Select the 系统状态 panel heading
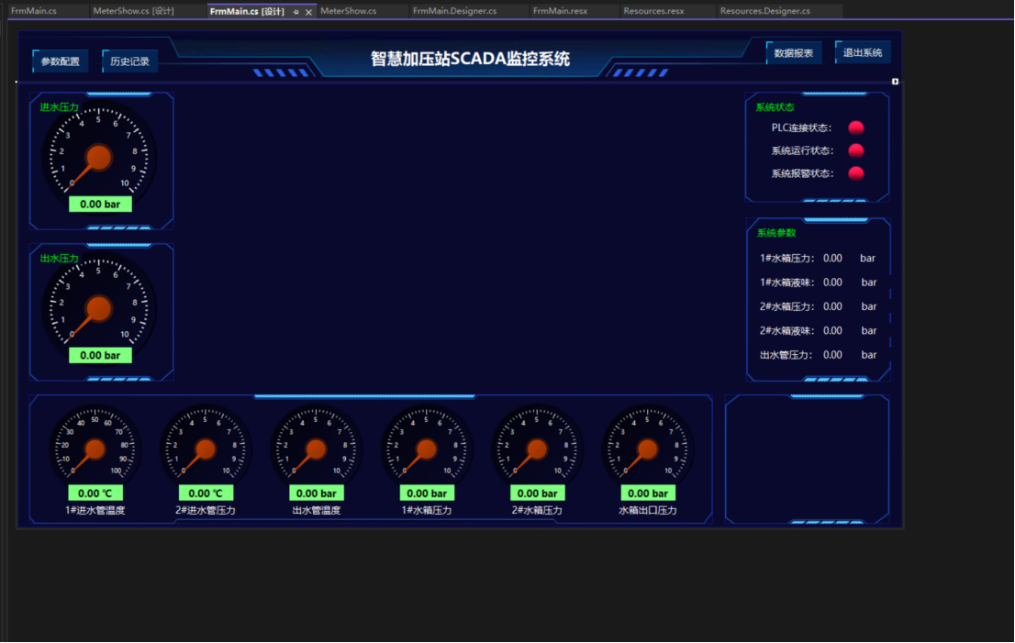The width and height of the screenshot is (1015, 643). [x=775, y=106]
